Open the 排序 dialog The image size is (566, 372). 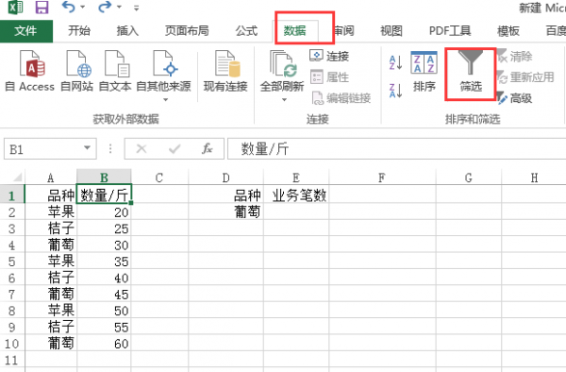pos(424,71)
